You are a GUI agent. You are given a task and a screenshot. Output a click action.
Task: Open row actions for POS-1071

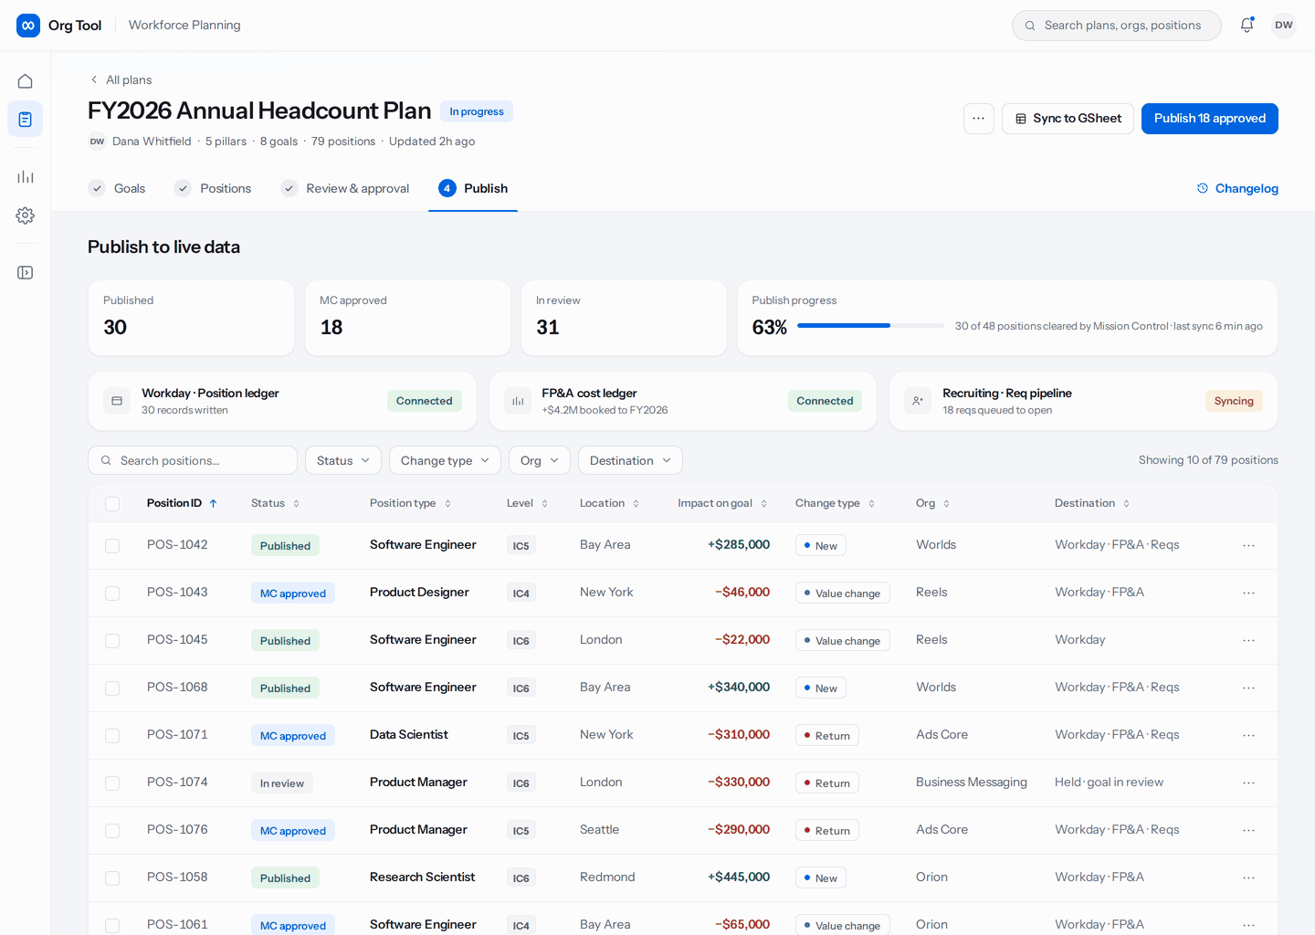(x=1248, y=735)
